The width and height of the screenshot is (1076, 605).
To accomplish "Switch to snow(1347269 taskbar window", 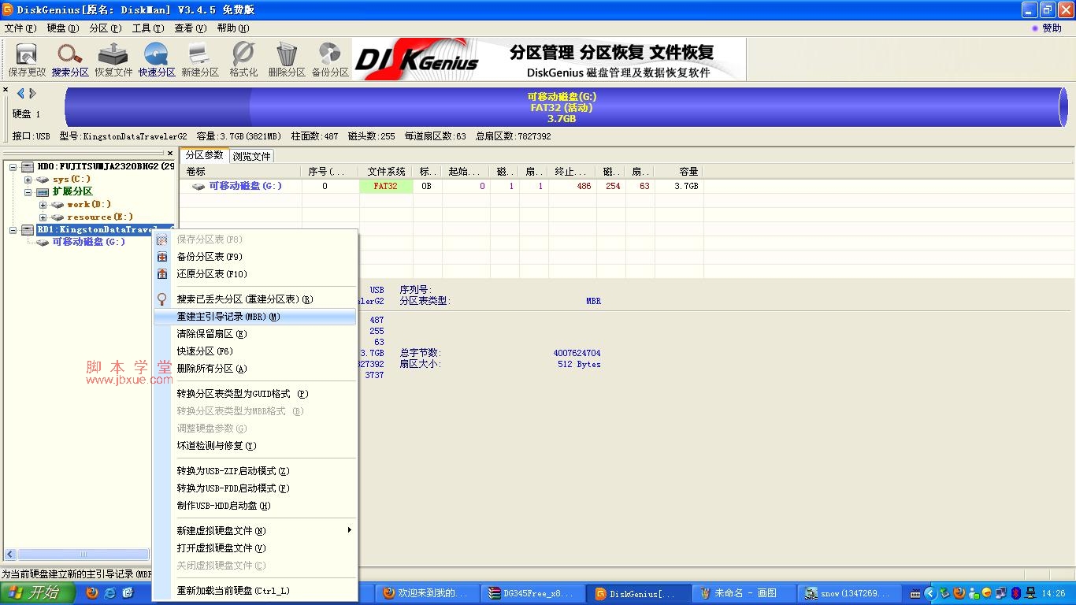I will click(849, 594).
